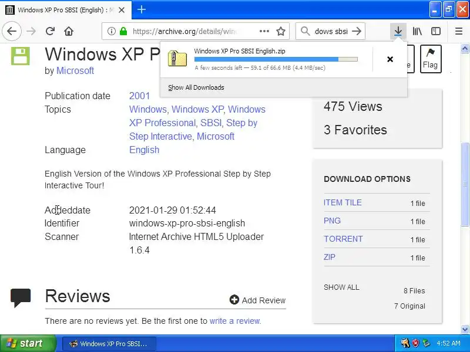
Task: Open the Firefox hamburger menu
Action: click(459, 31)
